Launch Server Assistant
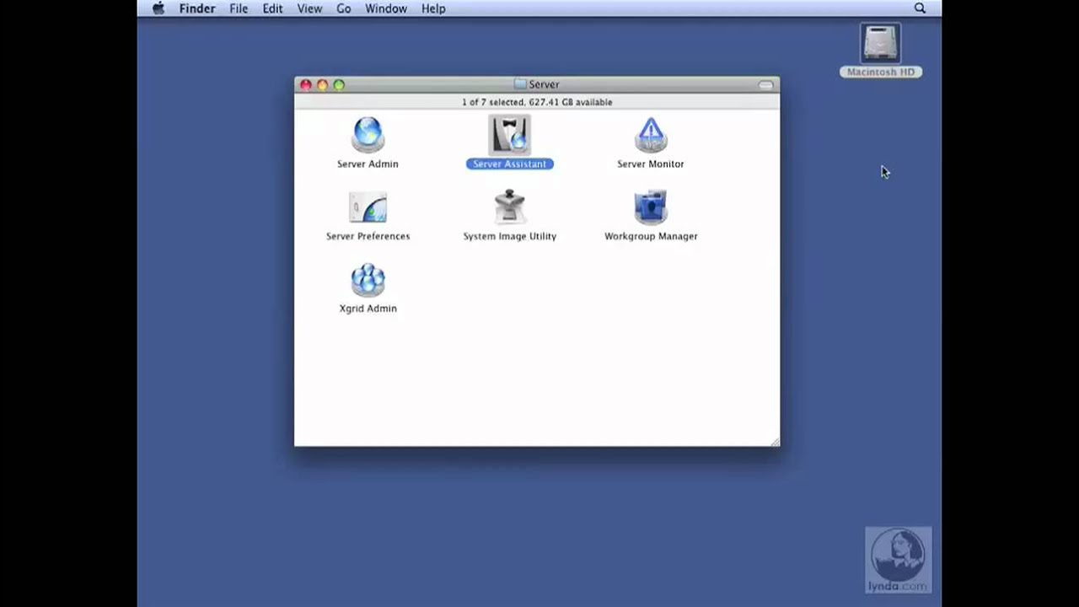Viewport: 1079px width, 607px height. 509,135
